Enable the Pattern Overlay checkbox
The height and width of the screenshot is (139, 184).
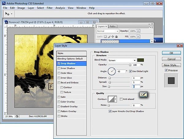pyautogui.click(x=59, y=111)
